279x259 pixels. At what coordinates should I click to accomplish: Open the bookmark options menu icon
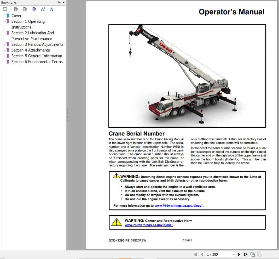[x=5, y=9]
